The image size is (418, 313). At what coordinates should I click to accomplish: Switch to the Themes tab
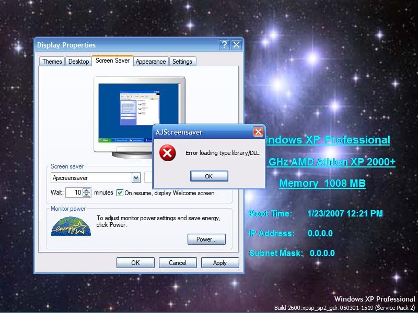pyautogui.click(x=52, y=62)
